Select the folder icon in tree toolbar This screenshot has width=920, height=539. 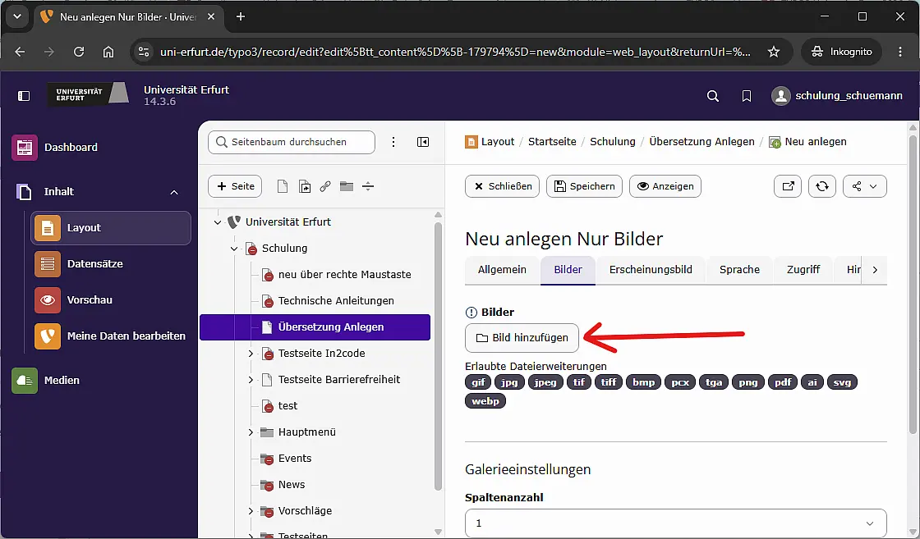pos(347,186)
